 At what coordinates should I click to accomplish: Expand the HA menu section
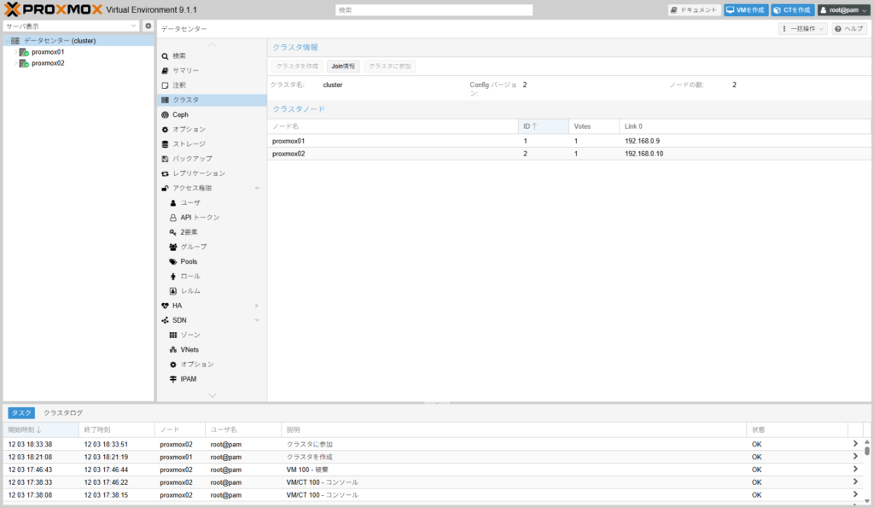pos(256,306)
